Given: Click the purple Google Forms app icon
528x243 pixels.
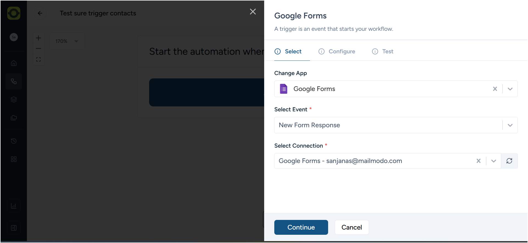Looking at the screenshot, I should (284, 89).
